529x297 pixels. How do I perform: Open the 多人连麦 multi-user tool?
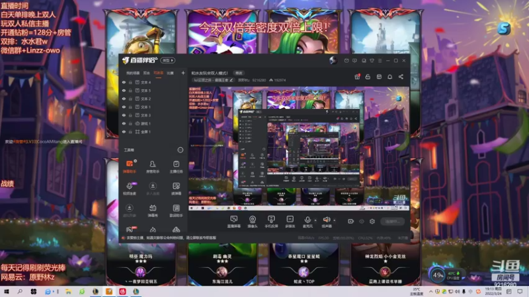pyautogui.click(x=153, y=189)
